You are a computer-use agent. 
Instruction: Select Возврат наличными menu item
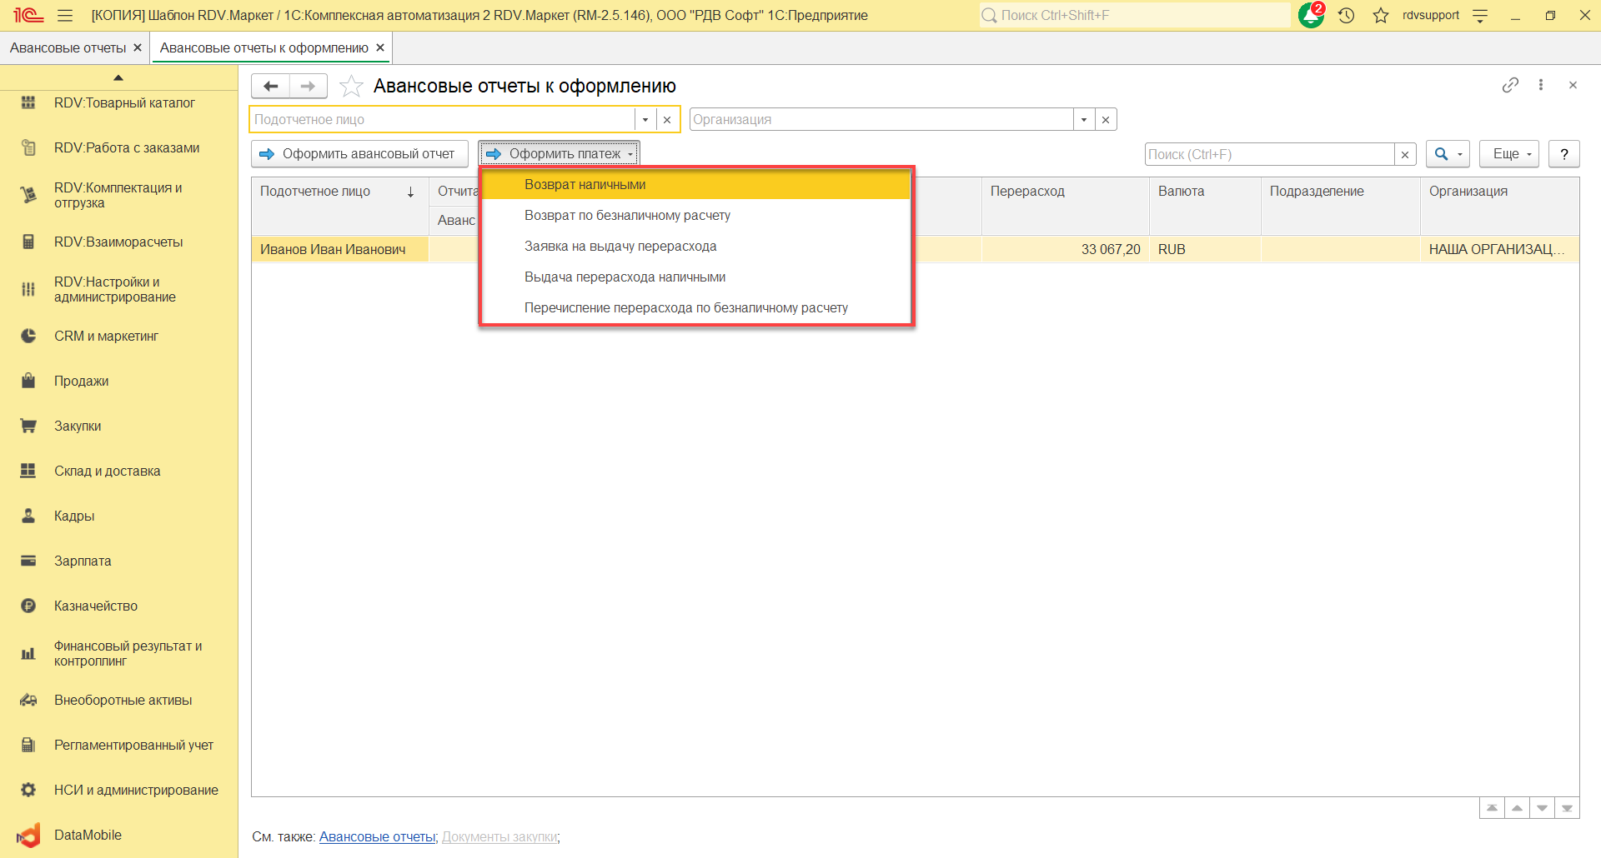tap(585, 185)
